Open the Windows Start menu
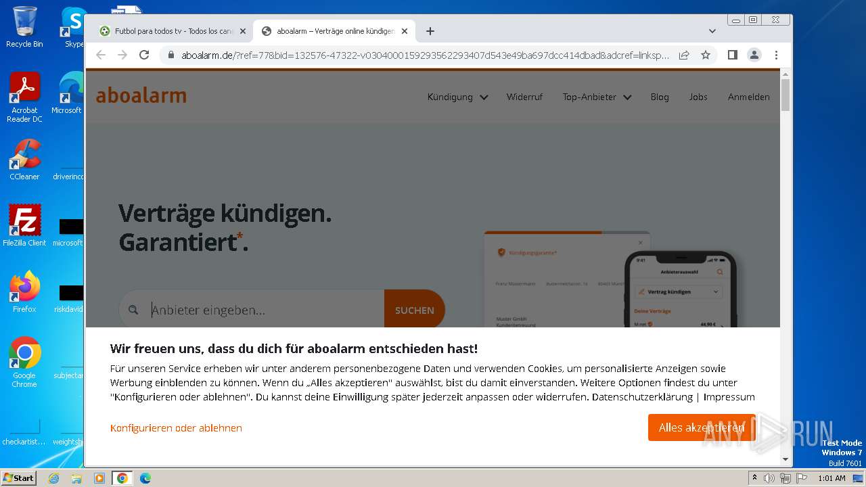Viewport: 866px width, 487px height. 18,478
